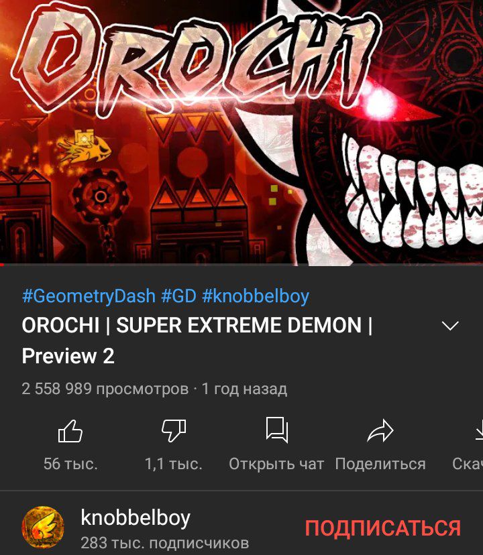483x555 pixels.
Task: Tap the share arrow icon
Action: click(x=380, y=431)
